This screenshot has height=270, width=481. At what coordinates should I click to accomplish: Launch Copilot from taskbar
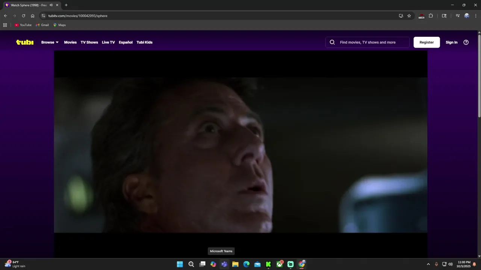213,264
